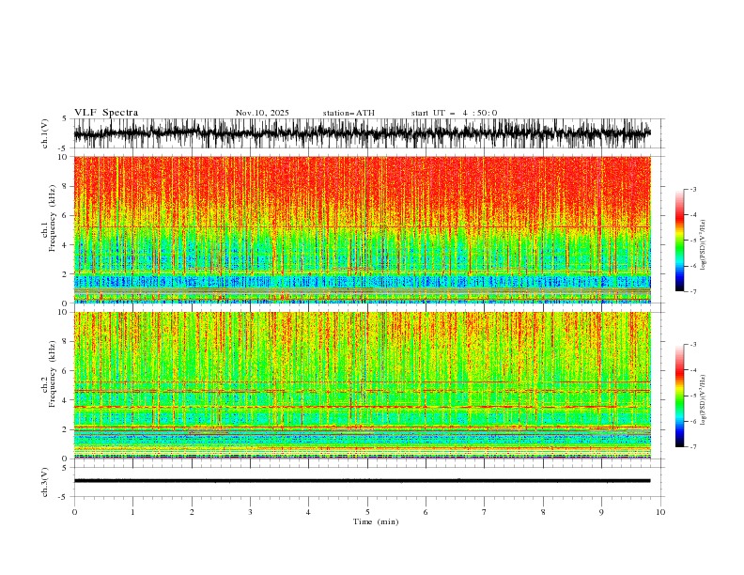Click the time axis tick label '7'
The image size is (744, 575).
coord(485,512)
